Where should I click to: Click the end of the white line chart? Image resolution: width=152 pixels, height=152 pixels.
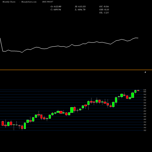(x=138, y=38)
